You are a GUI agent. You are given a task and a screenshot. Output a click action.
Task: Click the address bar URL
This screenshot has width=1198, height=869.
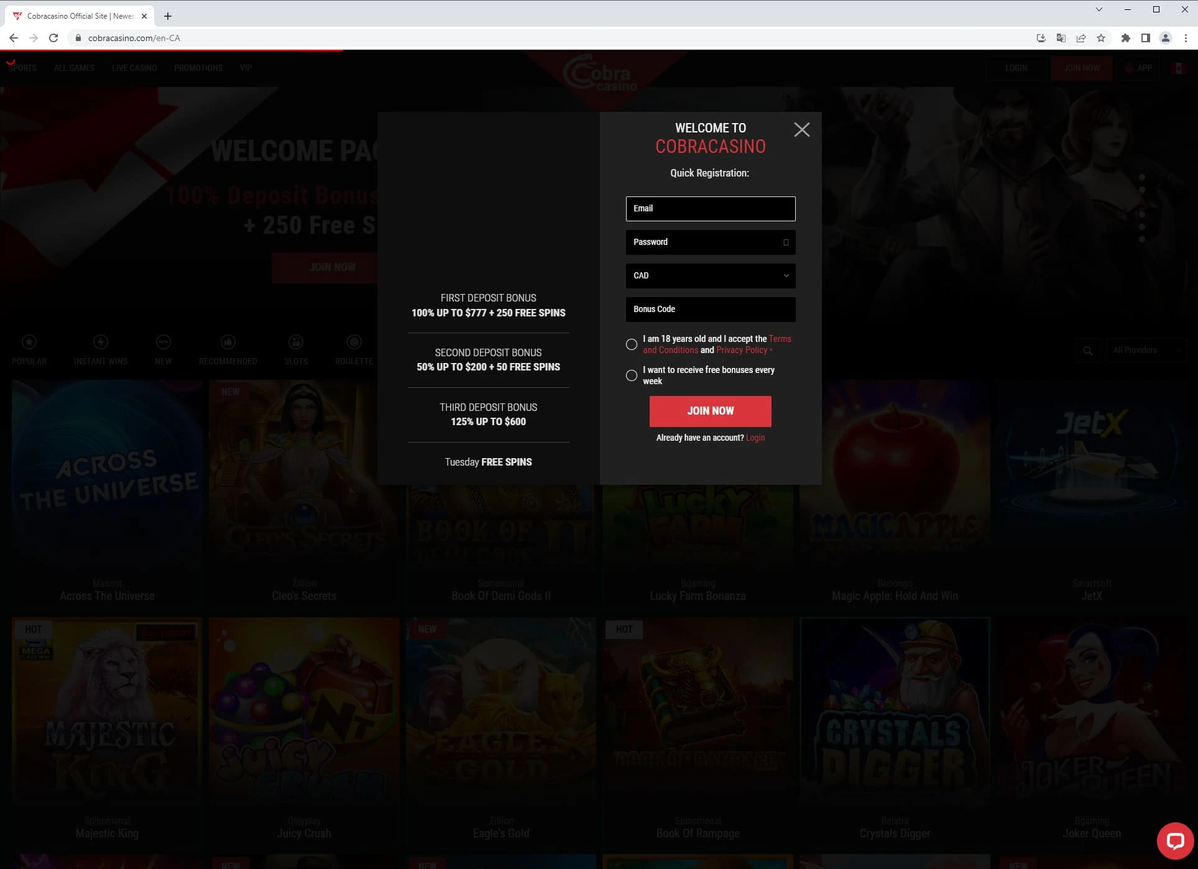pos(134,38)
